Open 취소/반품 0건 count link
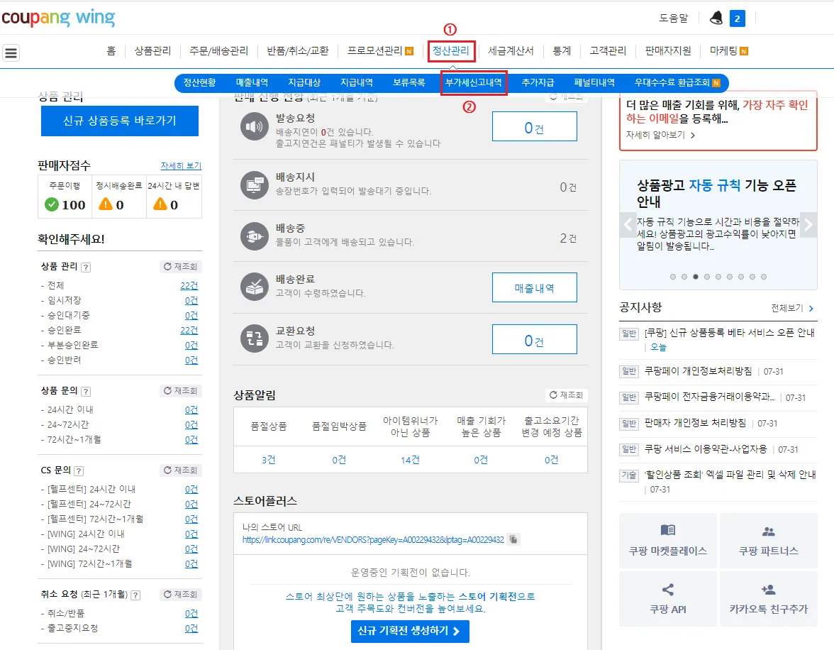 click(191, 614)
